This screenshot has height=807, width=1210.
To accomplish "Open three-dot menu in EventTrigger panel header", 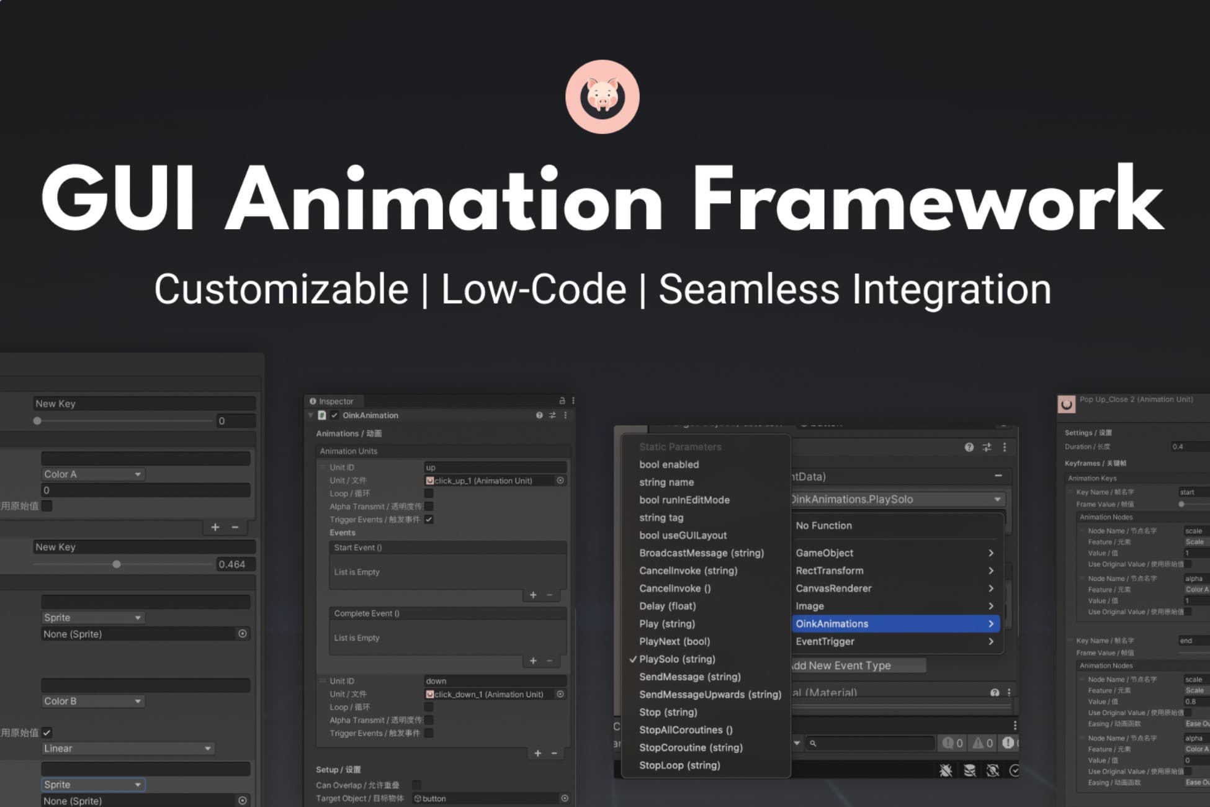I will pyautogui.click(x=1005, y=447).
